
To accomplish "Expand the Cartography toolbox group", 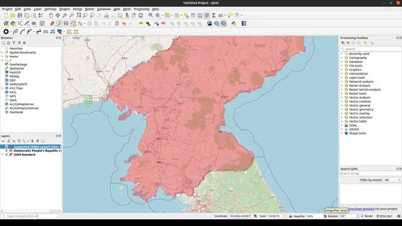I will coord(342,58).
